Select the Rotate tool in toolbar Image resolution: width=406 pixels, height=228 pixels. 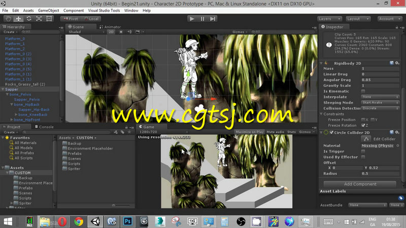coord(29,19)
